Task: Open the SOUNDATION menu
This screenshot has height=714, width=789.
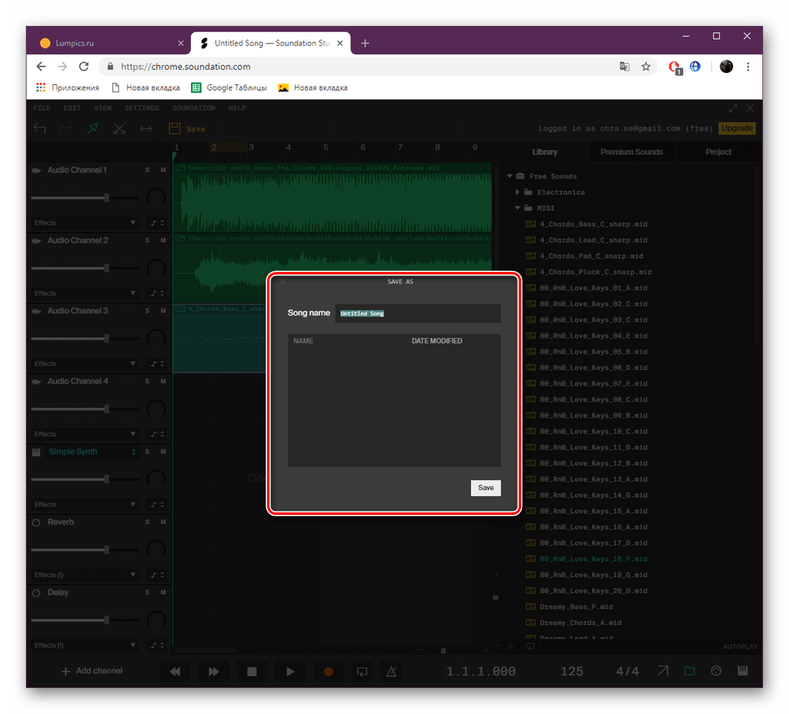Action: pyautogui.click(x=193, y=108)
